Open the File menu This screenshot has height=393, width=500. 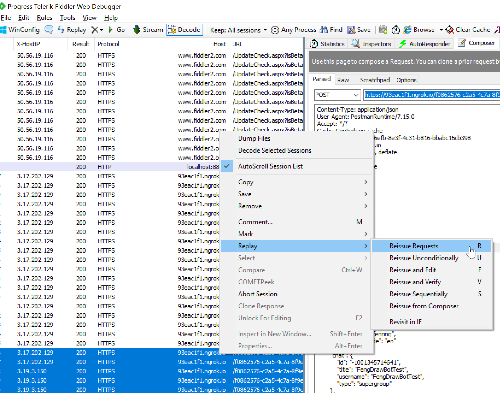point(6,18)
